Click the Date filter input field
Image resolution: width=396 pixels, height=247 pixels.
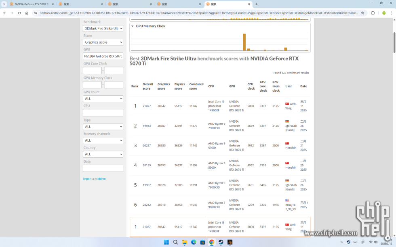coord(103,168)
